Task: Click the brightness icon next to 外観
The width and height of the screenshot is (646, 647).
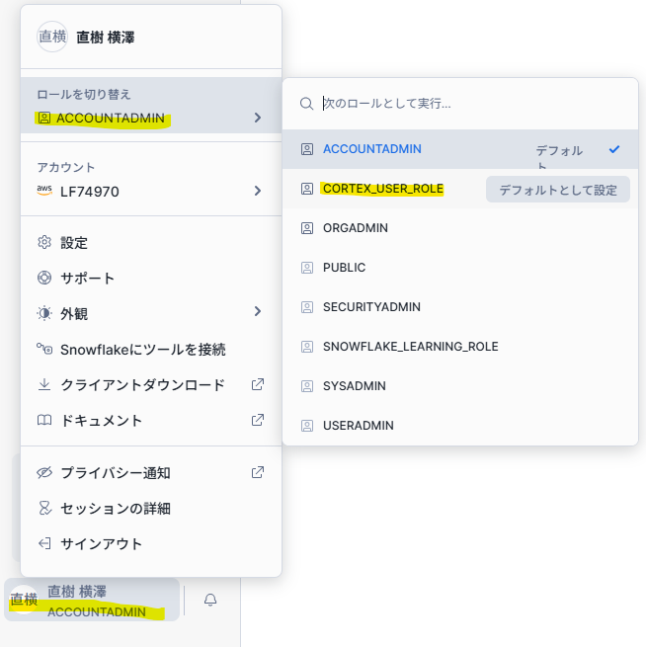Action: pyautogui.click(x=44, y=313)
